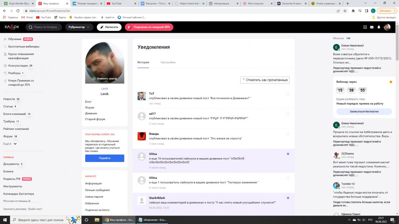Click the browser address bar URL
Screen dimensions: 399x224
point(50,11)
